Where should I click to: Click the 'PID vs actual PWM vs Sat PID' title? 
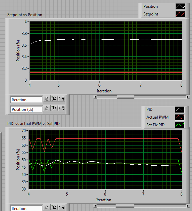(34, 124)
